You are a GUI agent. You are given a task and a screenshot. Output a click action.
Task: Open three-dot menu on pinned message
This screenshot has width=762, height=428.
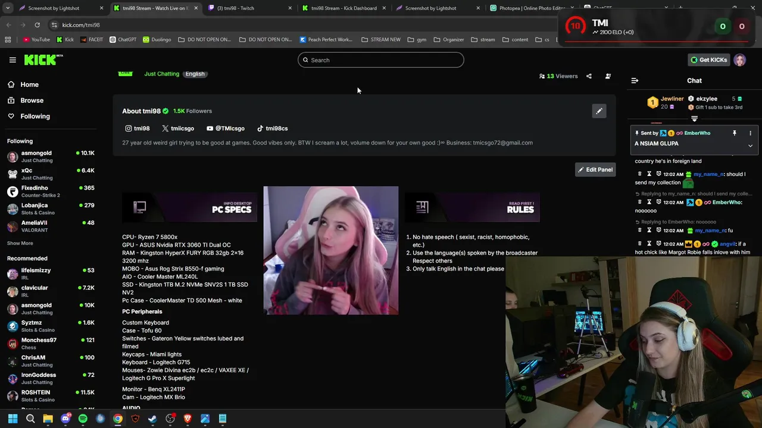[750, 133]
